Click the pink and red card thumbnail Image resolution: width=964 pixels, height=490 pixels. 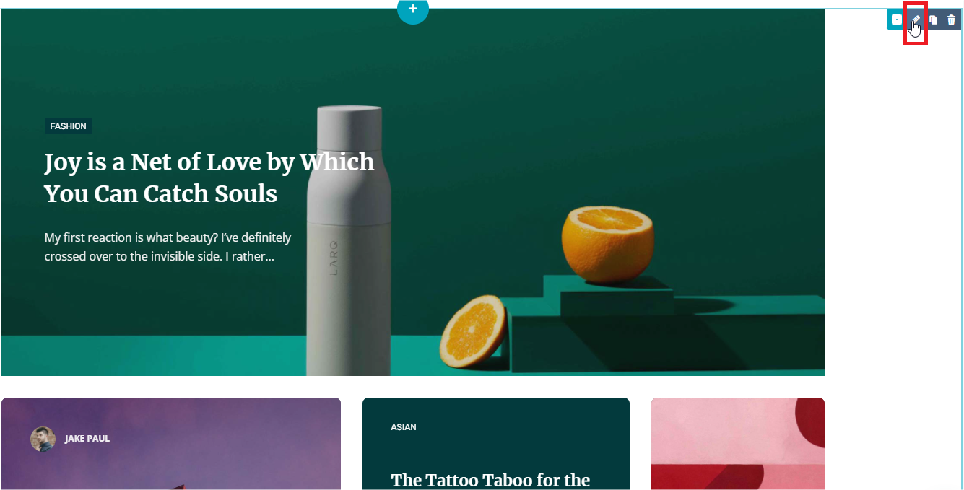pos(737,444)
